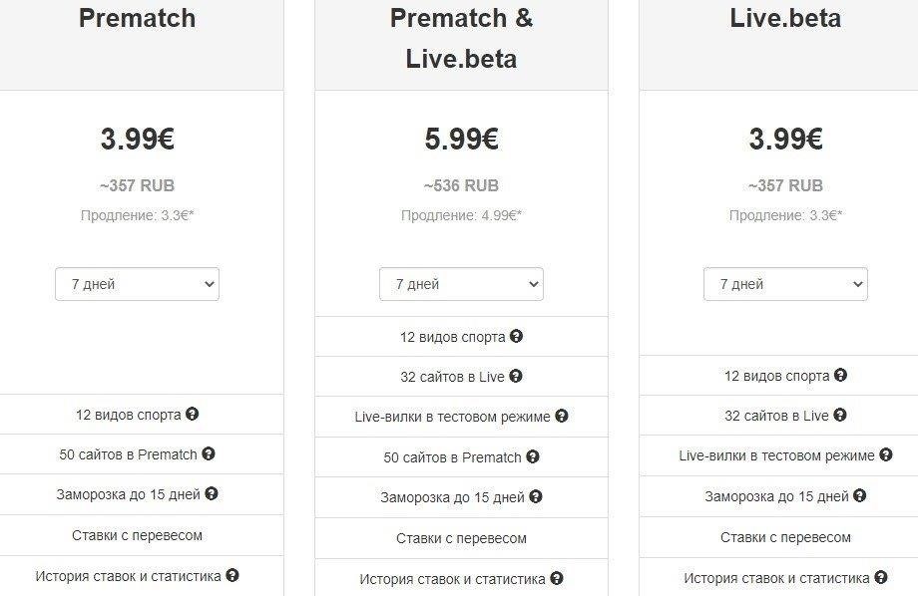Click help icon for 'История ставок и статистика' in middle plan
The height and width of the screenshot is (596, 918).
(x=557, y=578)
